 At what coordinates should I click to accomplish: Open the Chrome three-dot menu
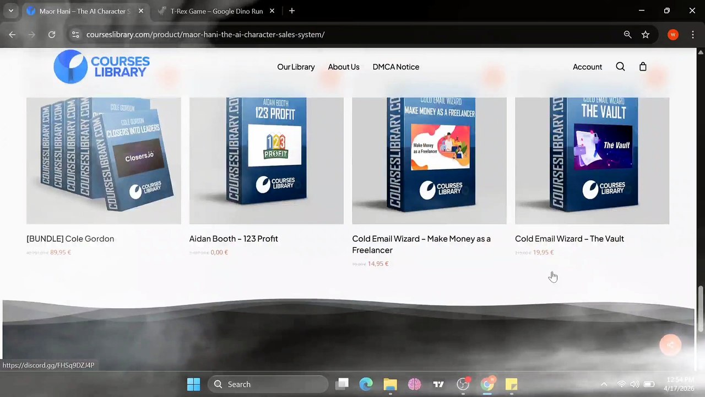tap(692, 34)
